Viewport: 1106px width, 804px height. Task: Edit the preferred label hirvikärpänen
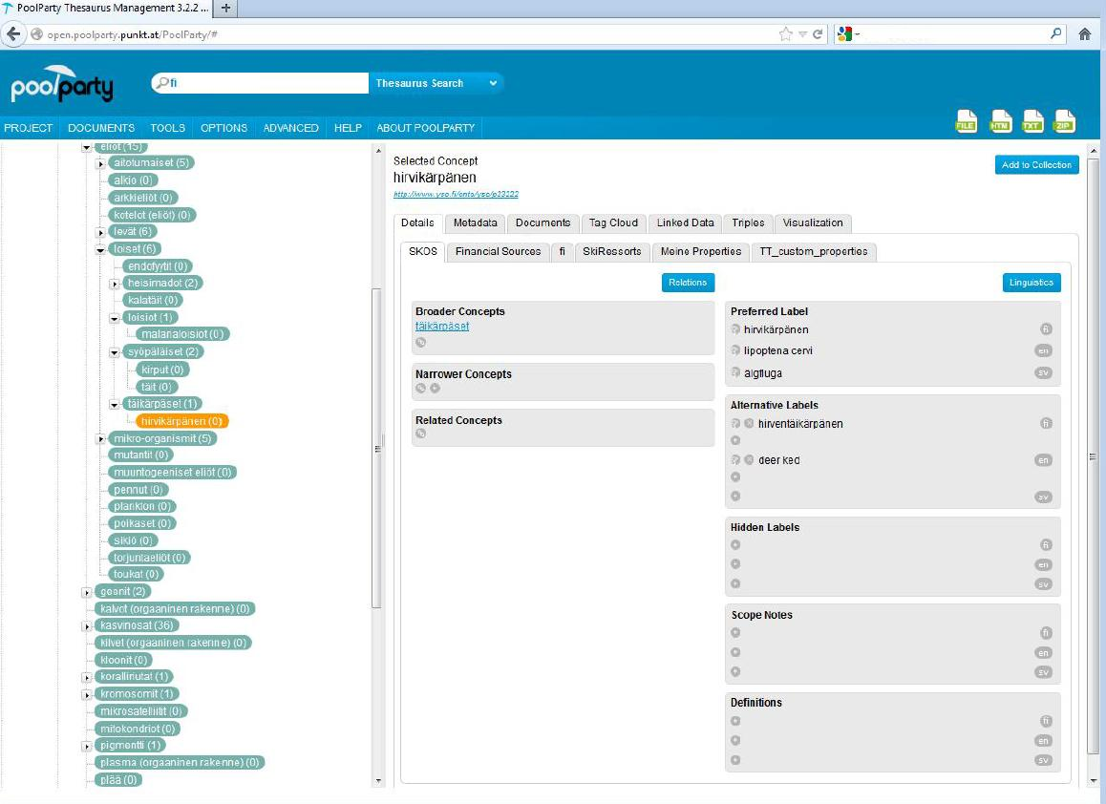point(735,329)
